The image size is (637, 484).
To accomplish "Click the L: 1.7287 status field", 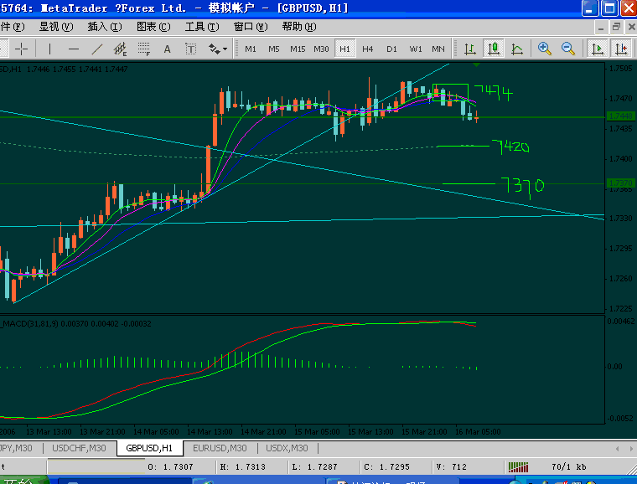I will [x=314, y=467].
